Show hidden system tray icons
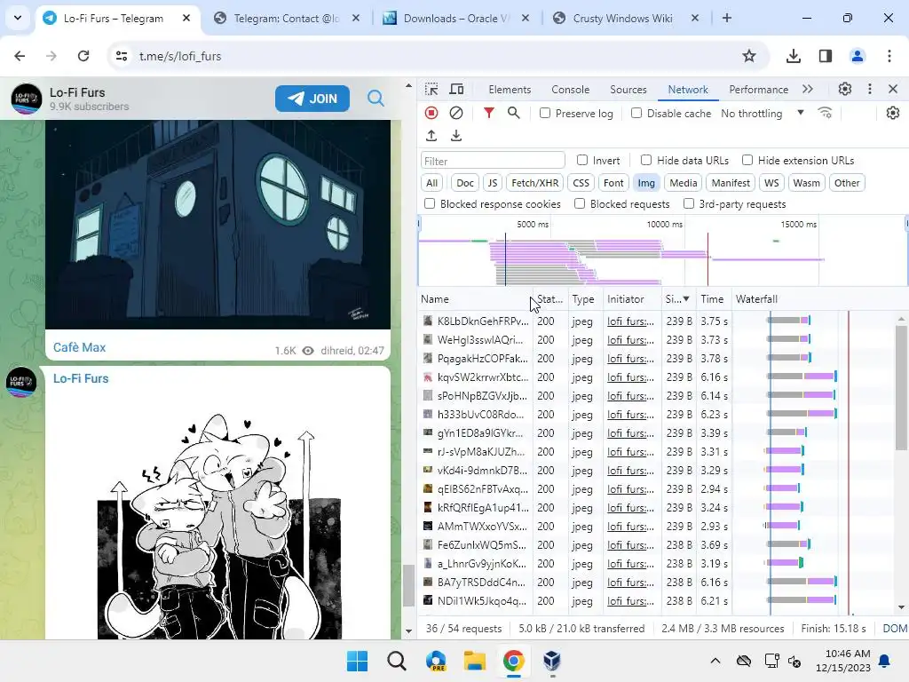The height and width of the screenshot is (682, 909). pyautogui.click(x=715, y=661)
